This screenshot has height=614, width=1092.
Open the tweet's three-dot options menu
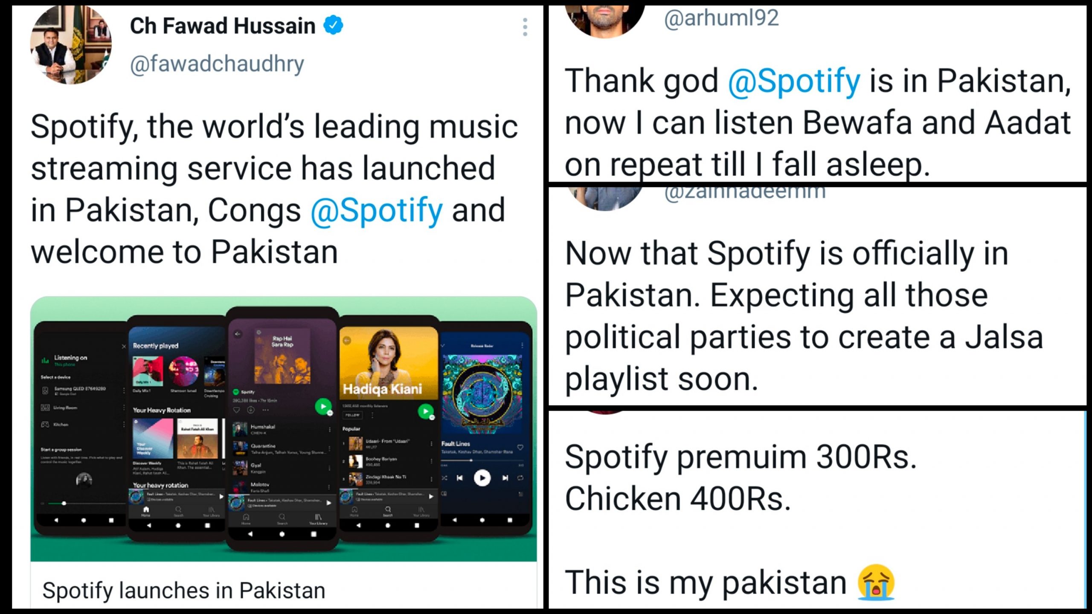click(525, 27)
